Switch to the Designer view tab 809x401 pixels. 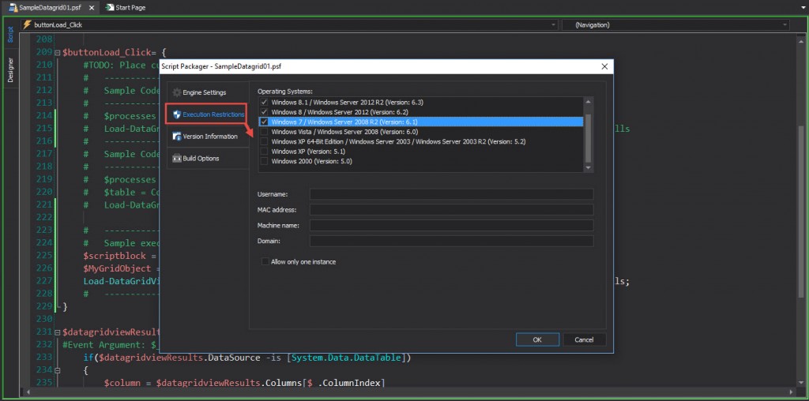point(11,69)
